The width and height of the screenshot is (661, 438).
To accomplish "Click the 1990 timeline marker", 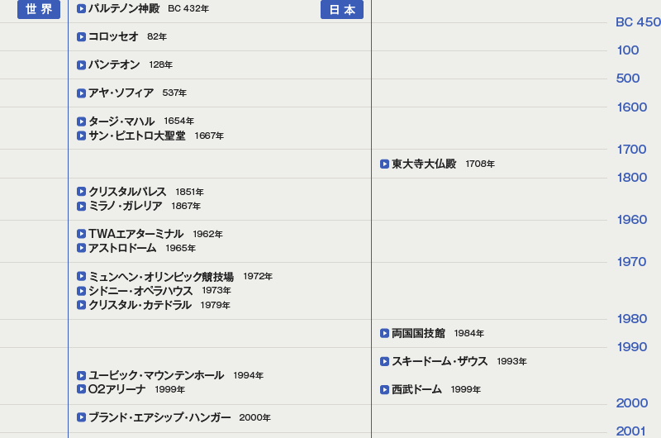I will (x=632, y=347).
